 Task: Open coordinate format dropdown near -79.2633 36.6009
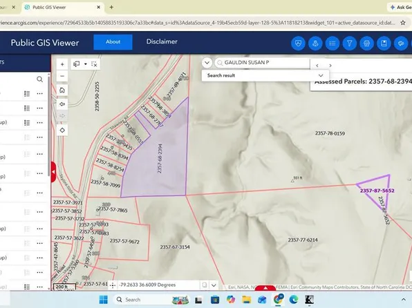click(x=214, y=285)
